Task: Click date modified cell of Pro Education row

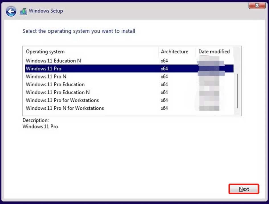Action: point(209,85)
